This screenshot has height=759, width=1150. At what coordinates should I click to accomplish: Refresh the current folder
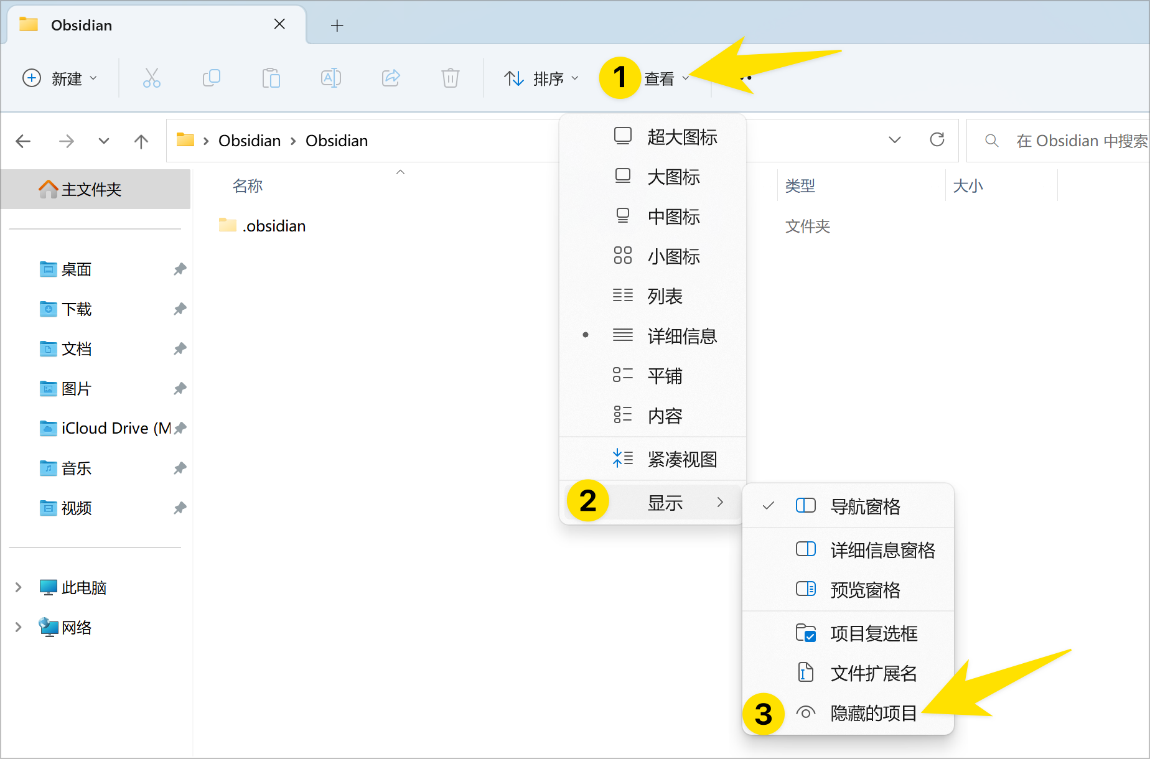[937, 140]
